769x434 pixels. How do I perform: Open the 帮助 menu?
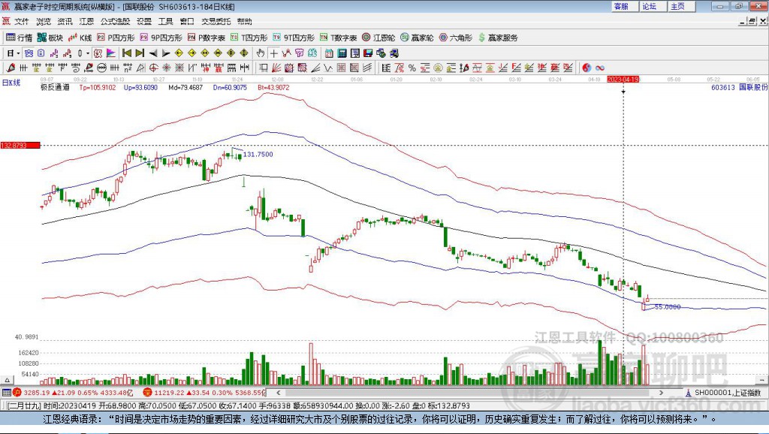pos(244,21)
